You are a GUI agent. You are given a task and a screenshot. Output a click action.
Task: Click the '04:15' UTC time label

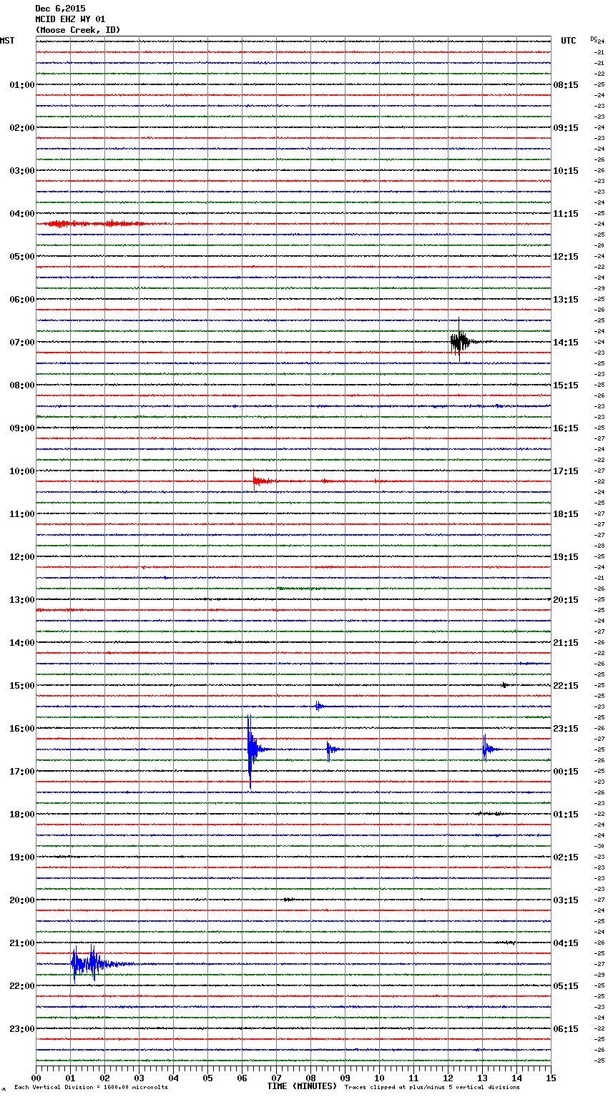click(x=566, y=943)
